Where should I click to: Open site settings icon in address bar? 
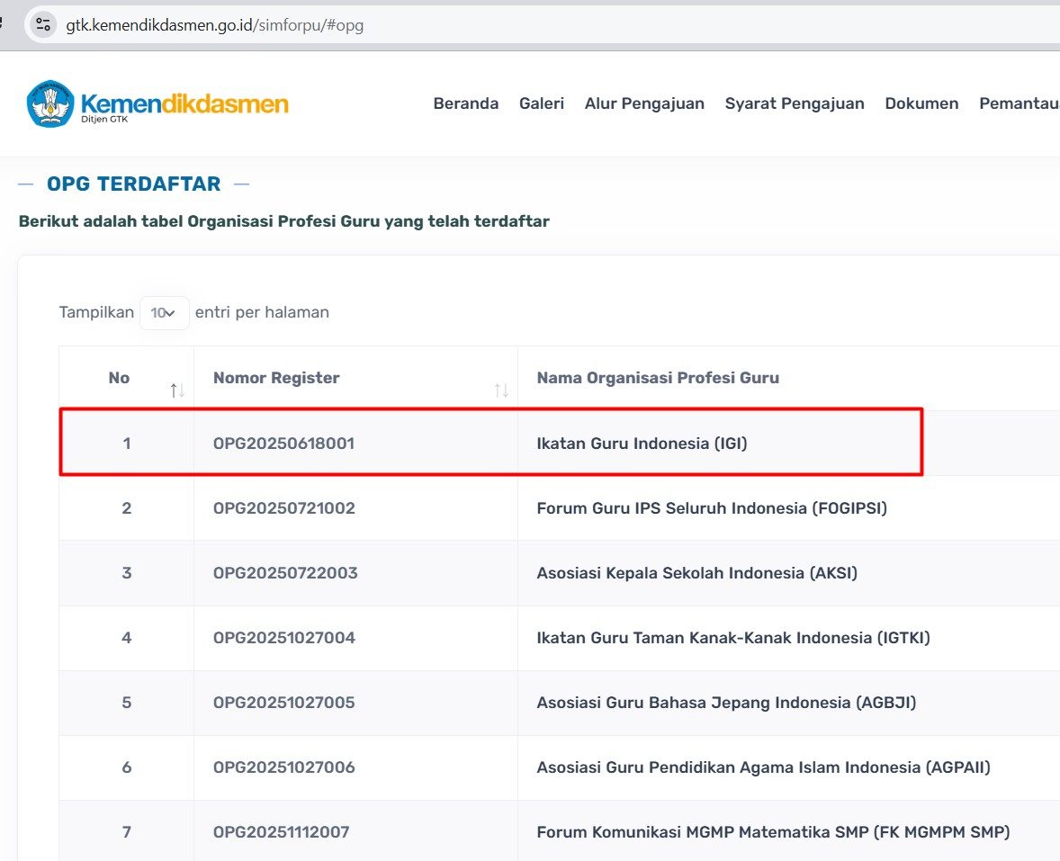(x=43, y=25)
